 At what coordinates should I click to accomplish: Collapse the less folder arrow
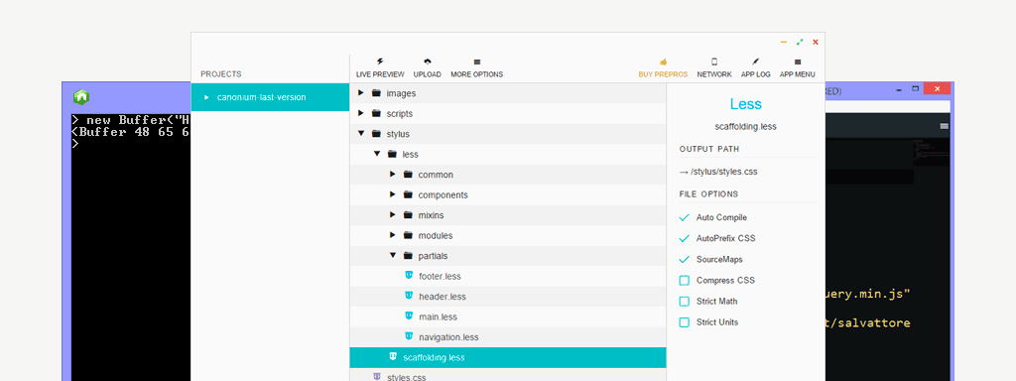point(376,154)
